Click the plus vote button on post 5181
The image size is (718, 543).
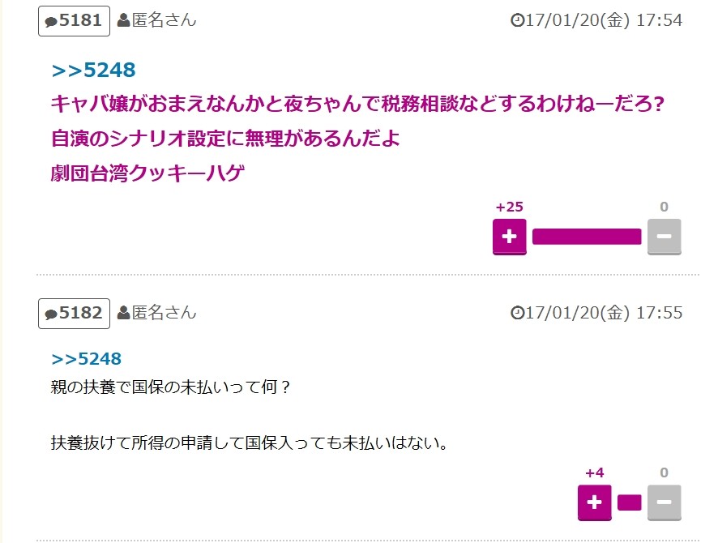pyautogui.click(x=509, y=237)
